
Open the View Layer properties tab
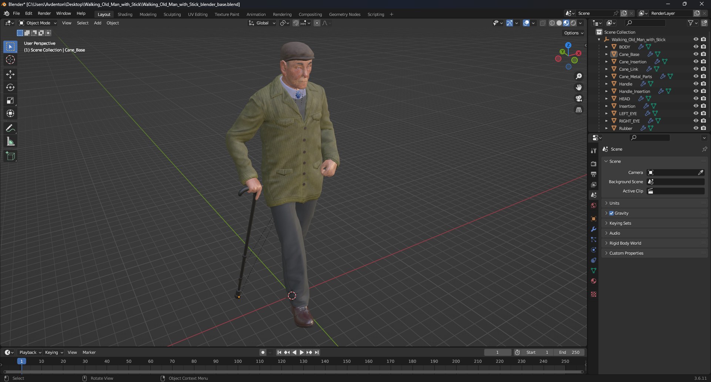pos(594,185)
